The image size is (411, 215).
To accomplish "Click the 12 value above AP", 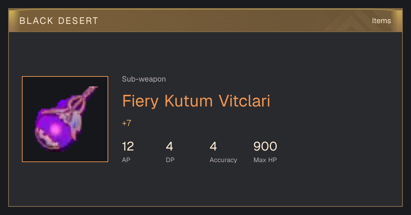I will pos(128,146).
